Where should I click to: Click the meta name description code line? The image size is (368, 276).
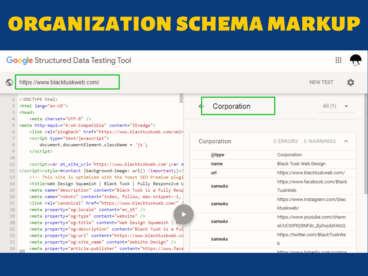[x=106, y=190]
